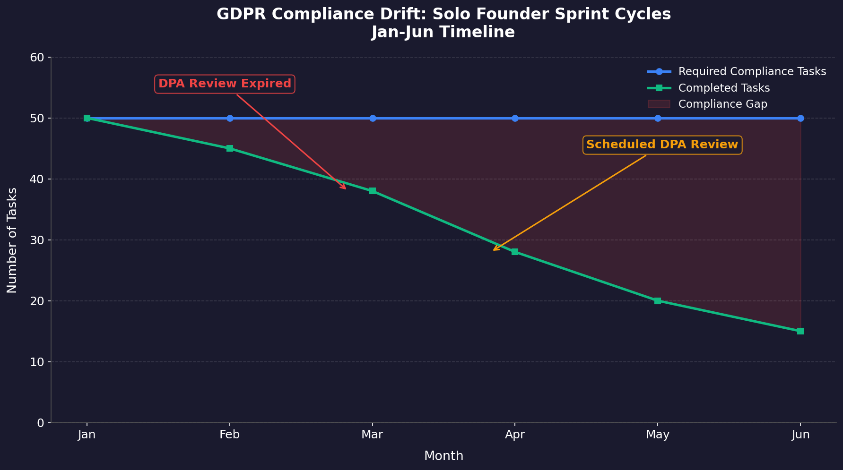Click the Required Tasks marker at Apr
This screenshot has height=470, width=843.
pyautogui.click(x=515, y=118)
